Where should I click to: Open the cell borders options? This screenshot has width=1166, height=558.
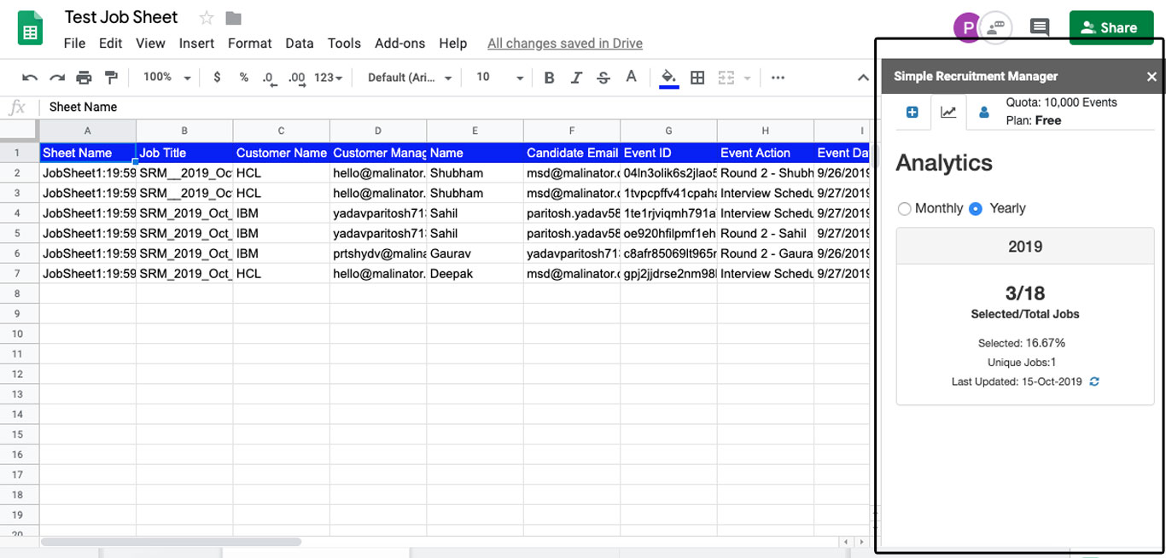tap(697, 78)
